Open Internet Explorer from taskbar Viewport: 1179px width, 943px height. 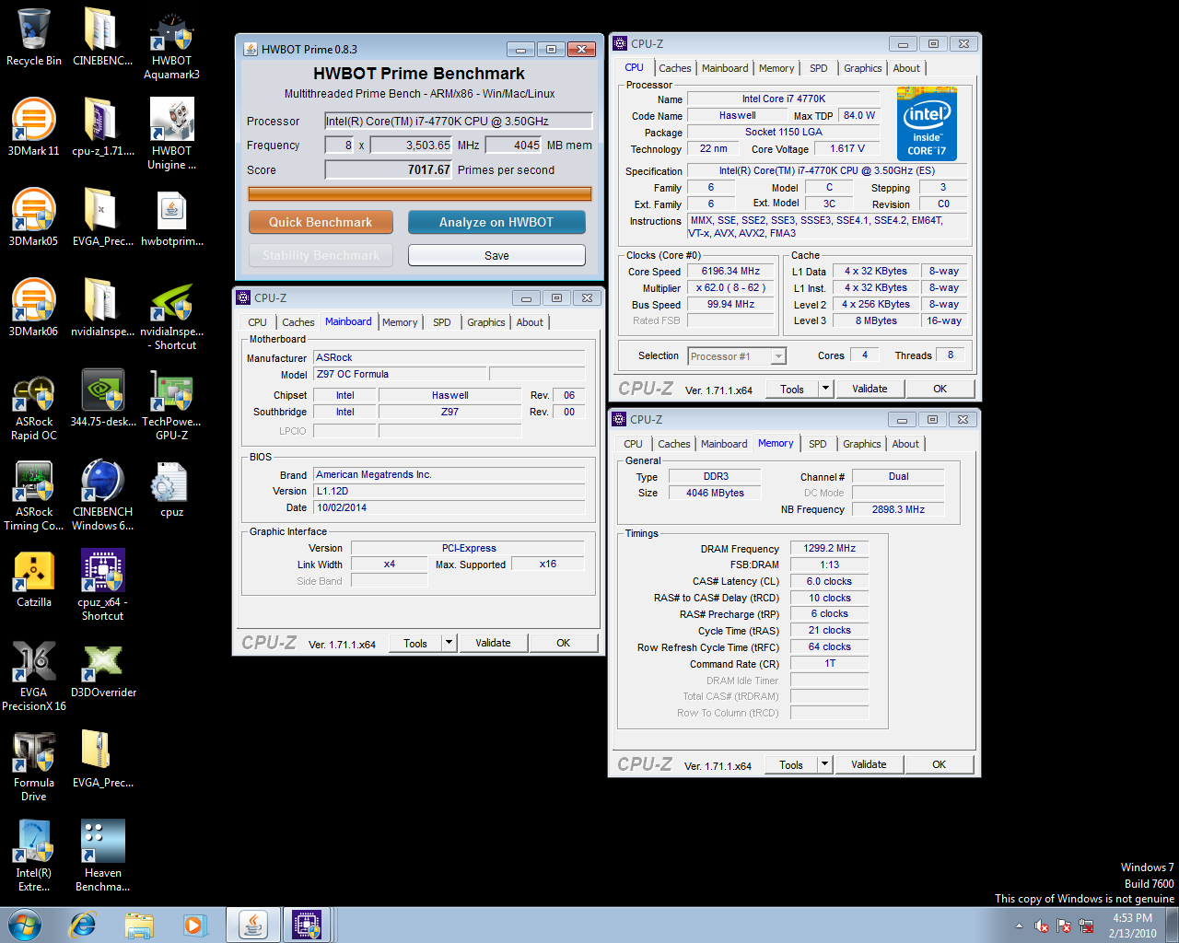point(83,925)
